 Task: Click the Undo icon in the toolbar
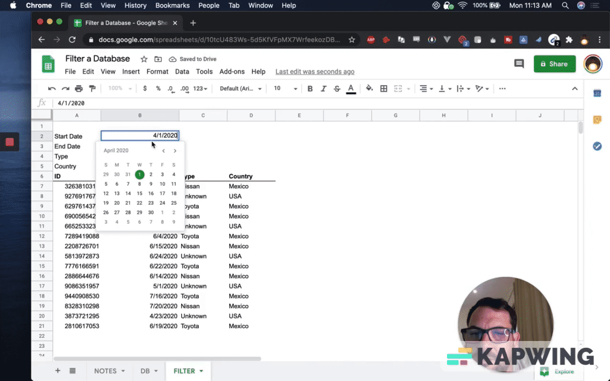pyautogui.click(x=52, y=89)
